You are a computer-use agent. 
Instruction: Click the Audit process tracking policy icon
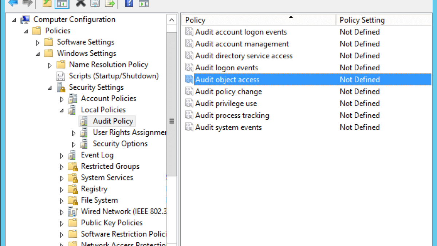(189, 116)
